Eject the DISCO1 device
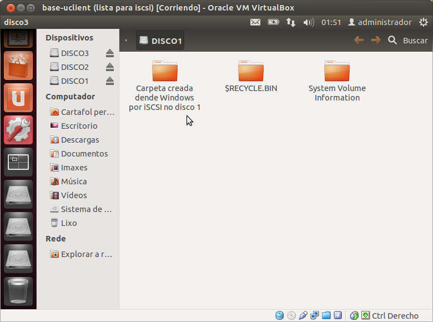This screenshot has height=322, width=433. coord(109,81)
